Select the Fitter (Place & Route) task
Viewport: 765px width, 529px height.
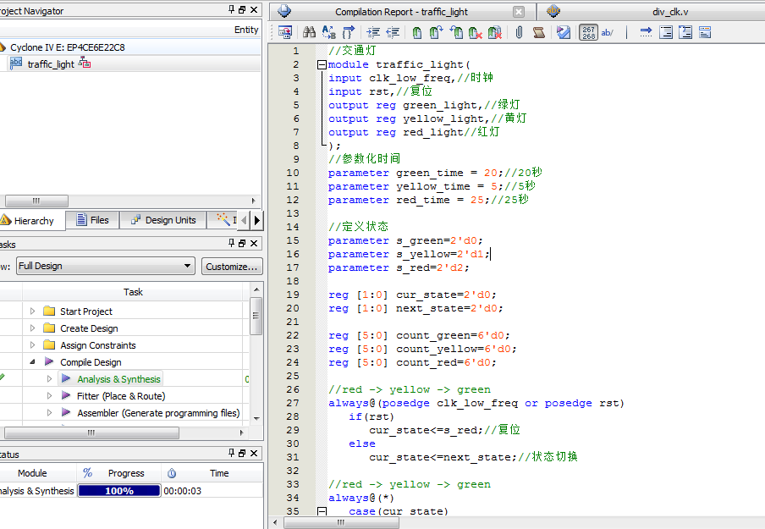click(121, 396)
